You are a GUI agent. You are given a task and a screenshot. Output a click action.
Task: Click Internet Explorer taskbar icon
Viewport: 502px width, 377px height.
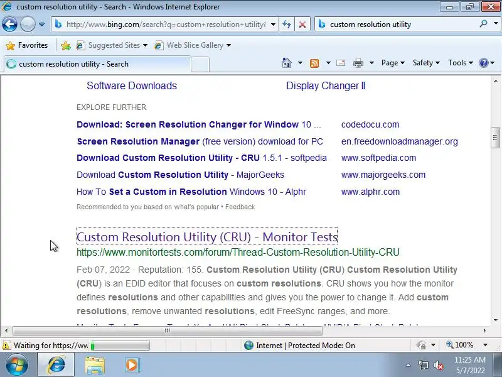pyautogui.click(x=56, y=364)
